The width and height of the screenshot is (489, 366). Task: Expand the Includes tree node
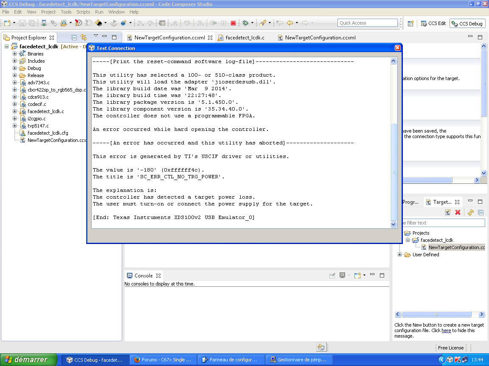pos(15,61)
